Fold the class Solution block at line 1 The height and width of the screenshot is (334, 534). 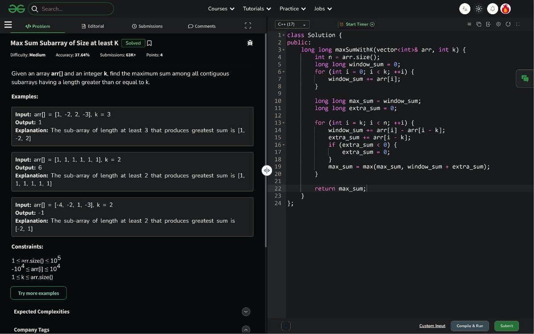click(x=283, y=35)
